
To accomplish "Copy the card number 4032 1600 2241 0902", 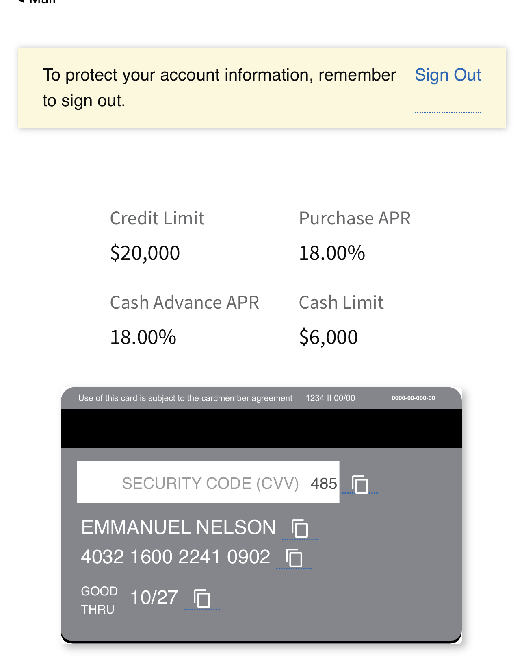I will click(294, 558).
